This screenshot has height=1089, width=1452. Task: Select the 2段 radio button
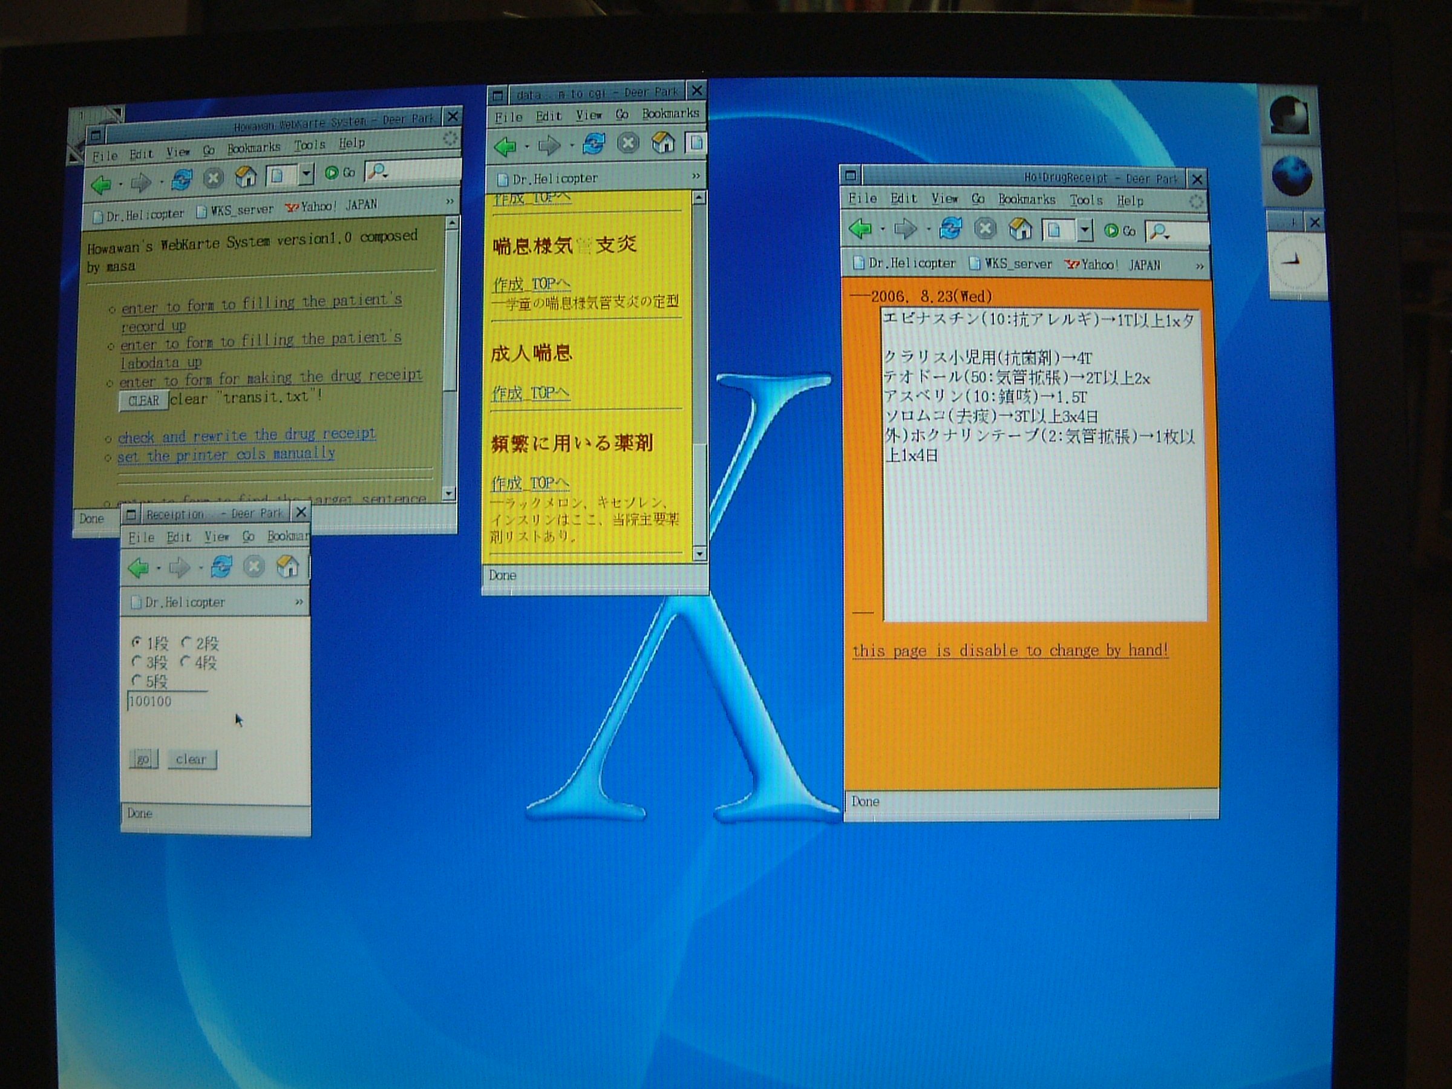[186, 641]
